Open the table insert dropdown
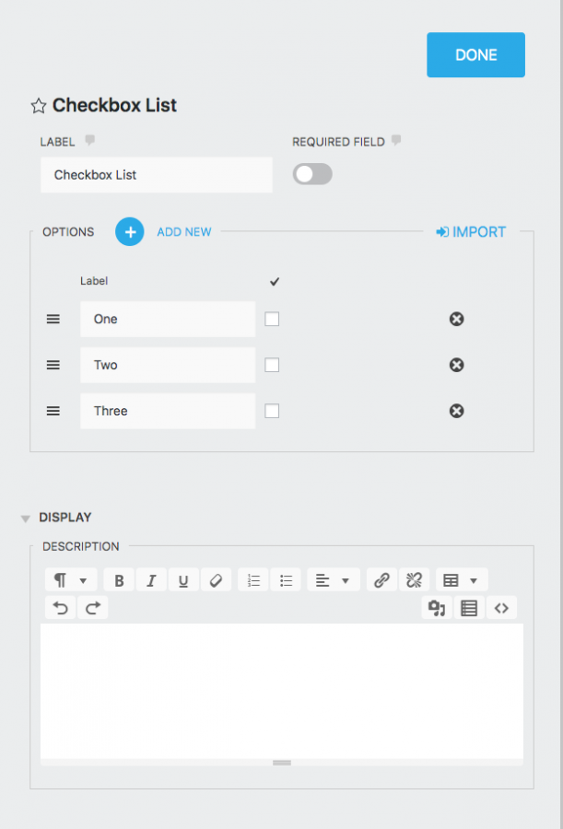563x829 pixels. (462, 580)
